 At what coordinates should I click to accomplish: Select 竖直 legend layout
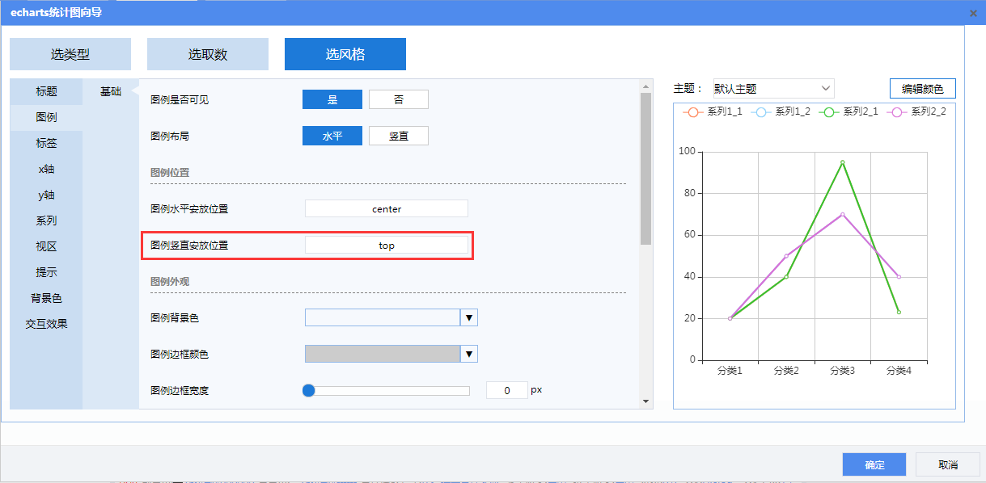coord(398,136)
